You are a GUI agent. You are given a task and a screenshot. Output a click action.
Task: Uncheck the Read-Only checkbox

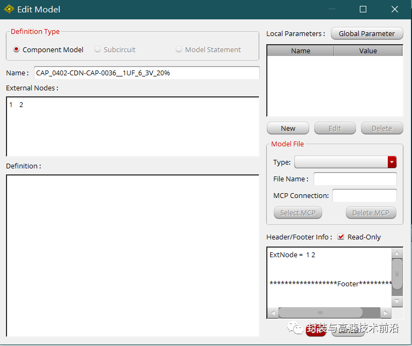(x=341, y=237)
